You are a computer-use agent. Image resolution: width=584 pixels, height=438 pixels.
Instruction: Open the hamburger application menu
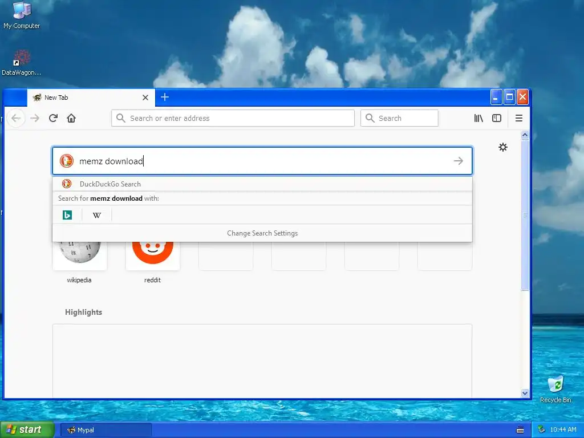519,119
